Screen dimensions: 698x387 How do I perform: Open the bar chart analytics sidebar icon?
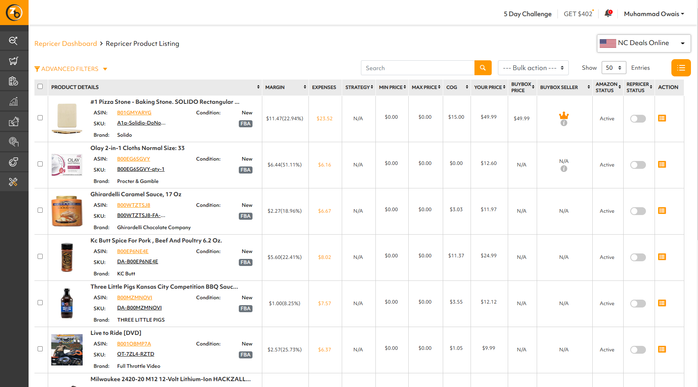(x=14, y=101)
